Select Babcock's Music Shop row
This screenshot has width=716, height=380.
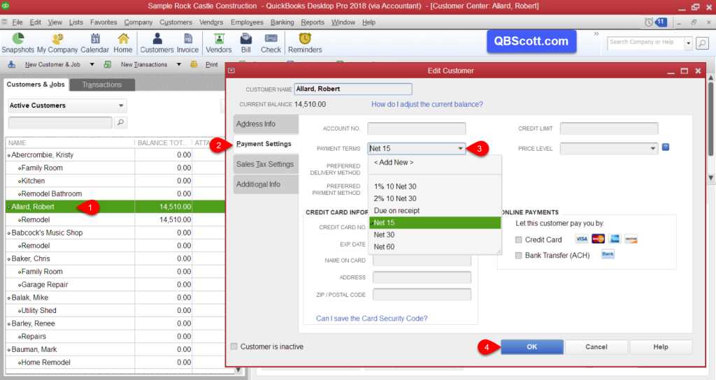115,232
